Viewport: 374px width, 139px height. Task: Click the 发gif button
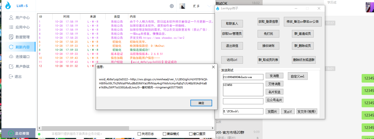[x=288, y=111]
